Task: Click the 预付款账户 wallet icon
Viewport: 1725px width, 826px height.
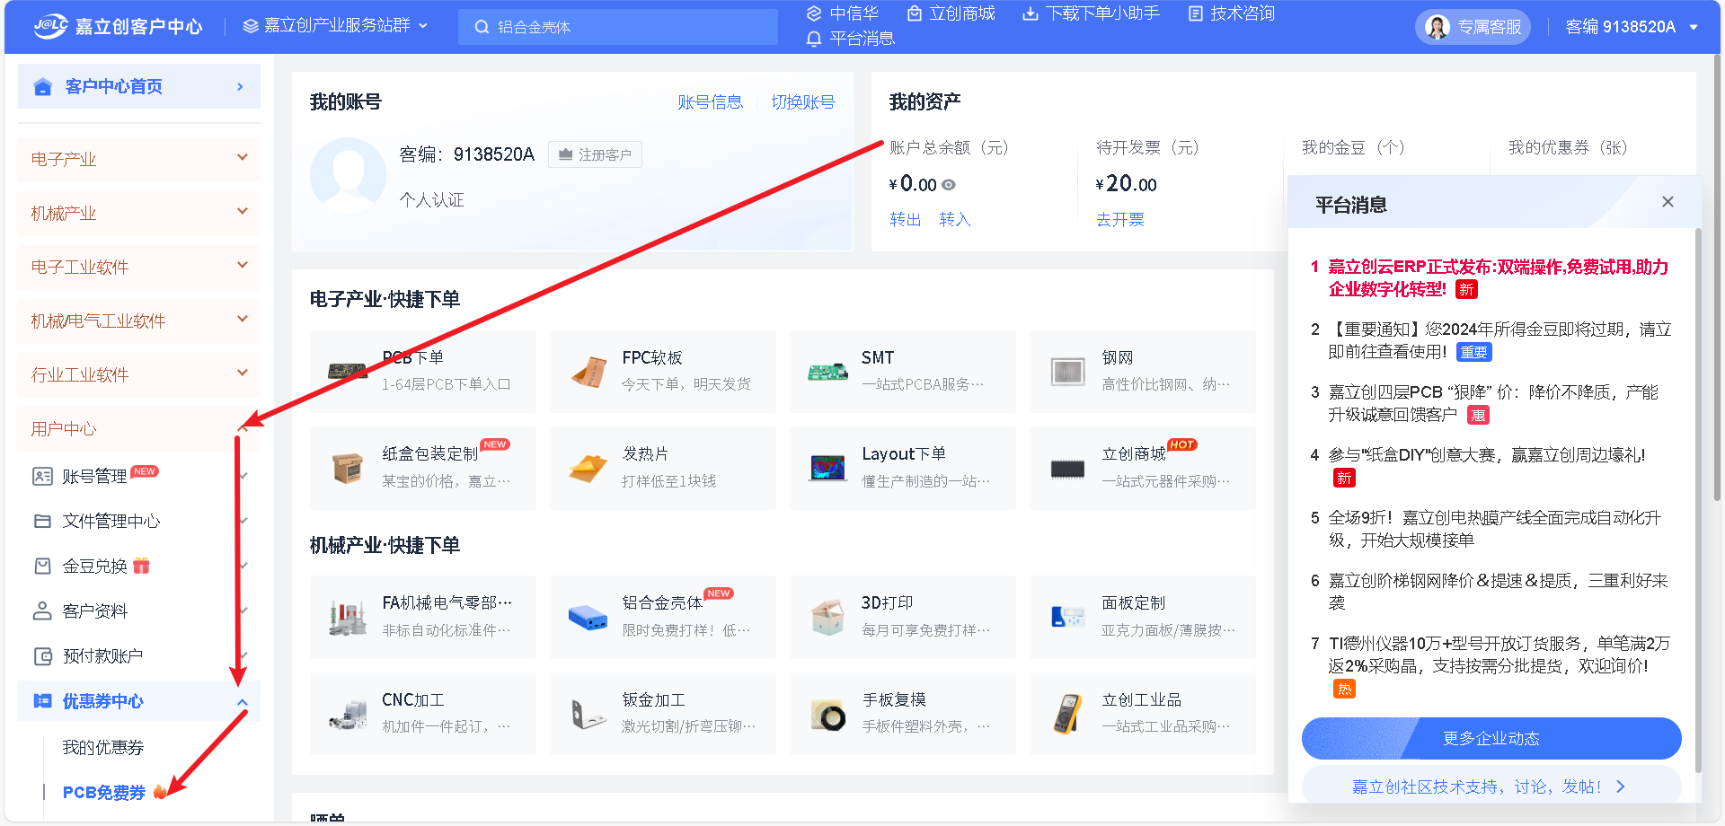Action: tap(42, 656)
